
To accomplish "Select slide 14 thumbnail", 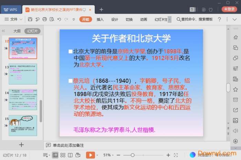I will 23,100.
